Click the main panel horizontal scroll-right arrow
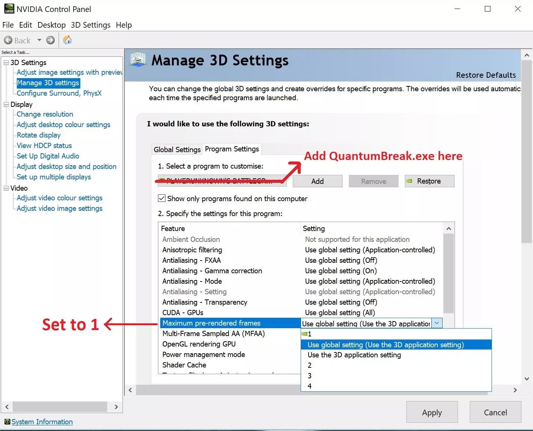The image size is (533, 431). pyautogui.click(x=515, y=390)
